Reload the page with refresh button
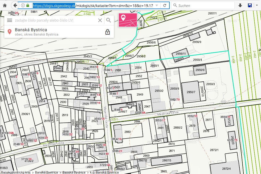The height and width of the screenshot is (174, 261). pyautogui.click(x=165, y=5)
